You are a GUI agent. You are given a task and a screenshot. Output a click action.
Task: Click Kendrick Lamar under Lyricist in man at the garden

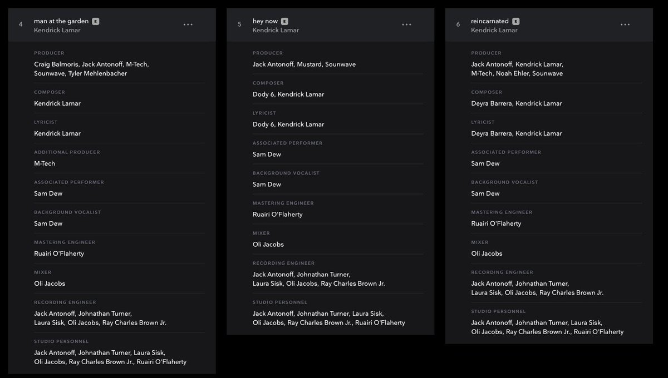(x=57, y=133)
